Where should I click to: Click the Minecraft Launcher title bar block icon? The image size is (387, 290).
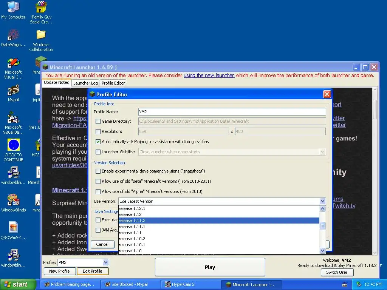tap(45, 67)
